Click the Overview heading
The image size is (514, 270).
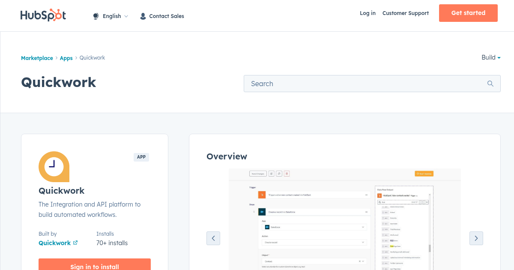(227, 156)
